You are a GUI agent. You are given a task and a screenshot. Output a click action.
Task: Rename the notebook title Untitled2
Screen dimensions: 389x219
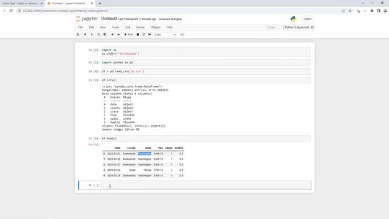tap(109, 19)
